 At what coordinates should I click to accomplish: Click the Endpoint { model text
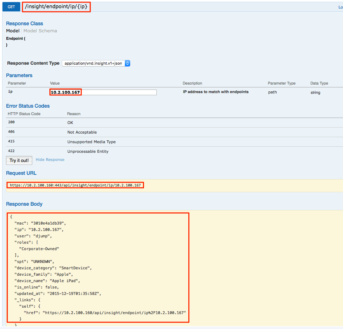[16, 39]
